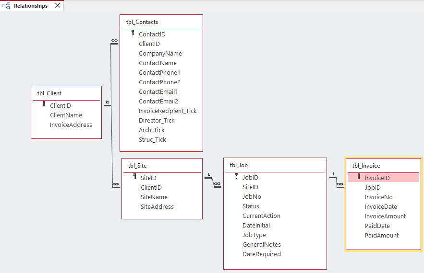
Task: Click the PaidAmount field in tbl_Invoice
Action: pos(382,235)
